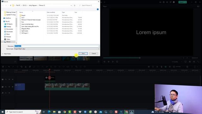This screenshot has height=114, width=202.
Task: Click the Stop button in Filmora player
Action: pos(117,62)
